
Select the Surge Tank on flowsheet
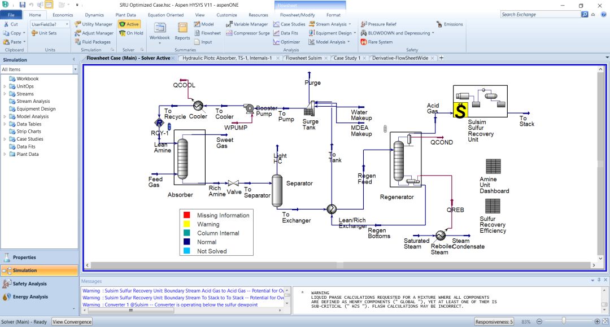(310, 109)
